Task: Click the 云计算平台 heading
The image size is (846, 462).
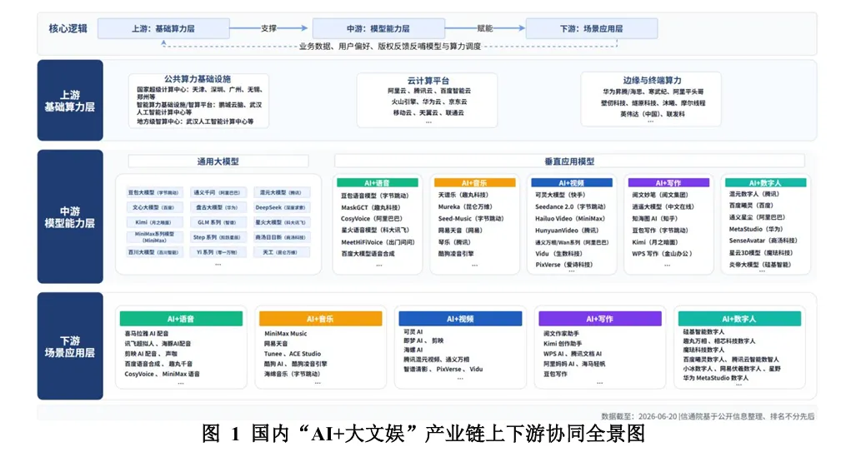Action: pos(428,80)
